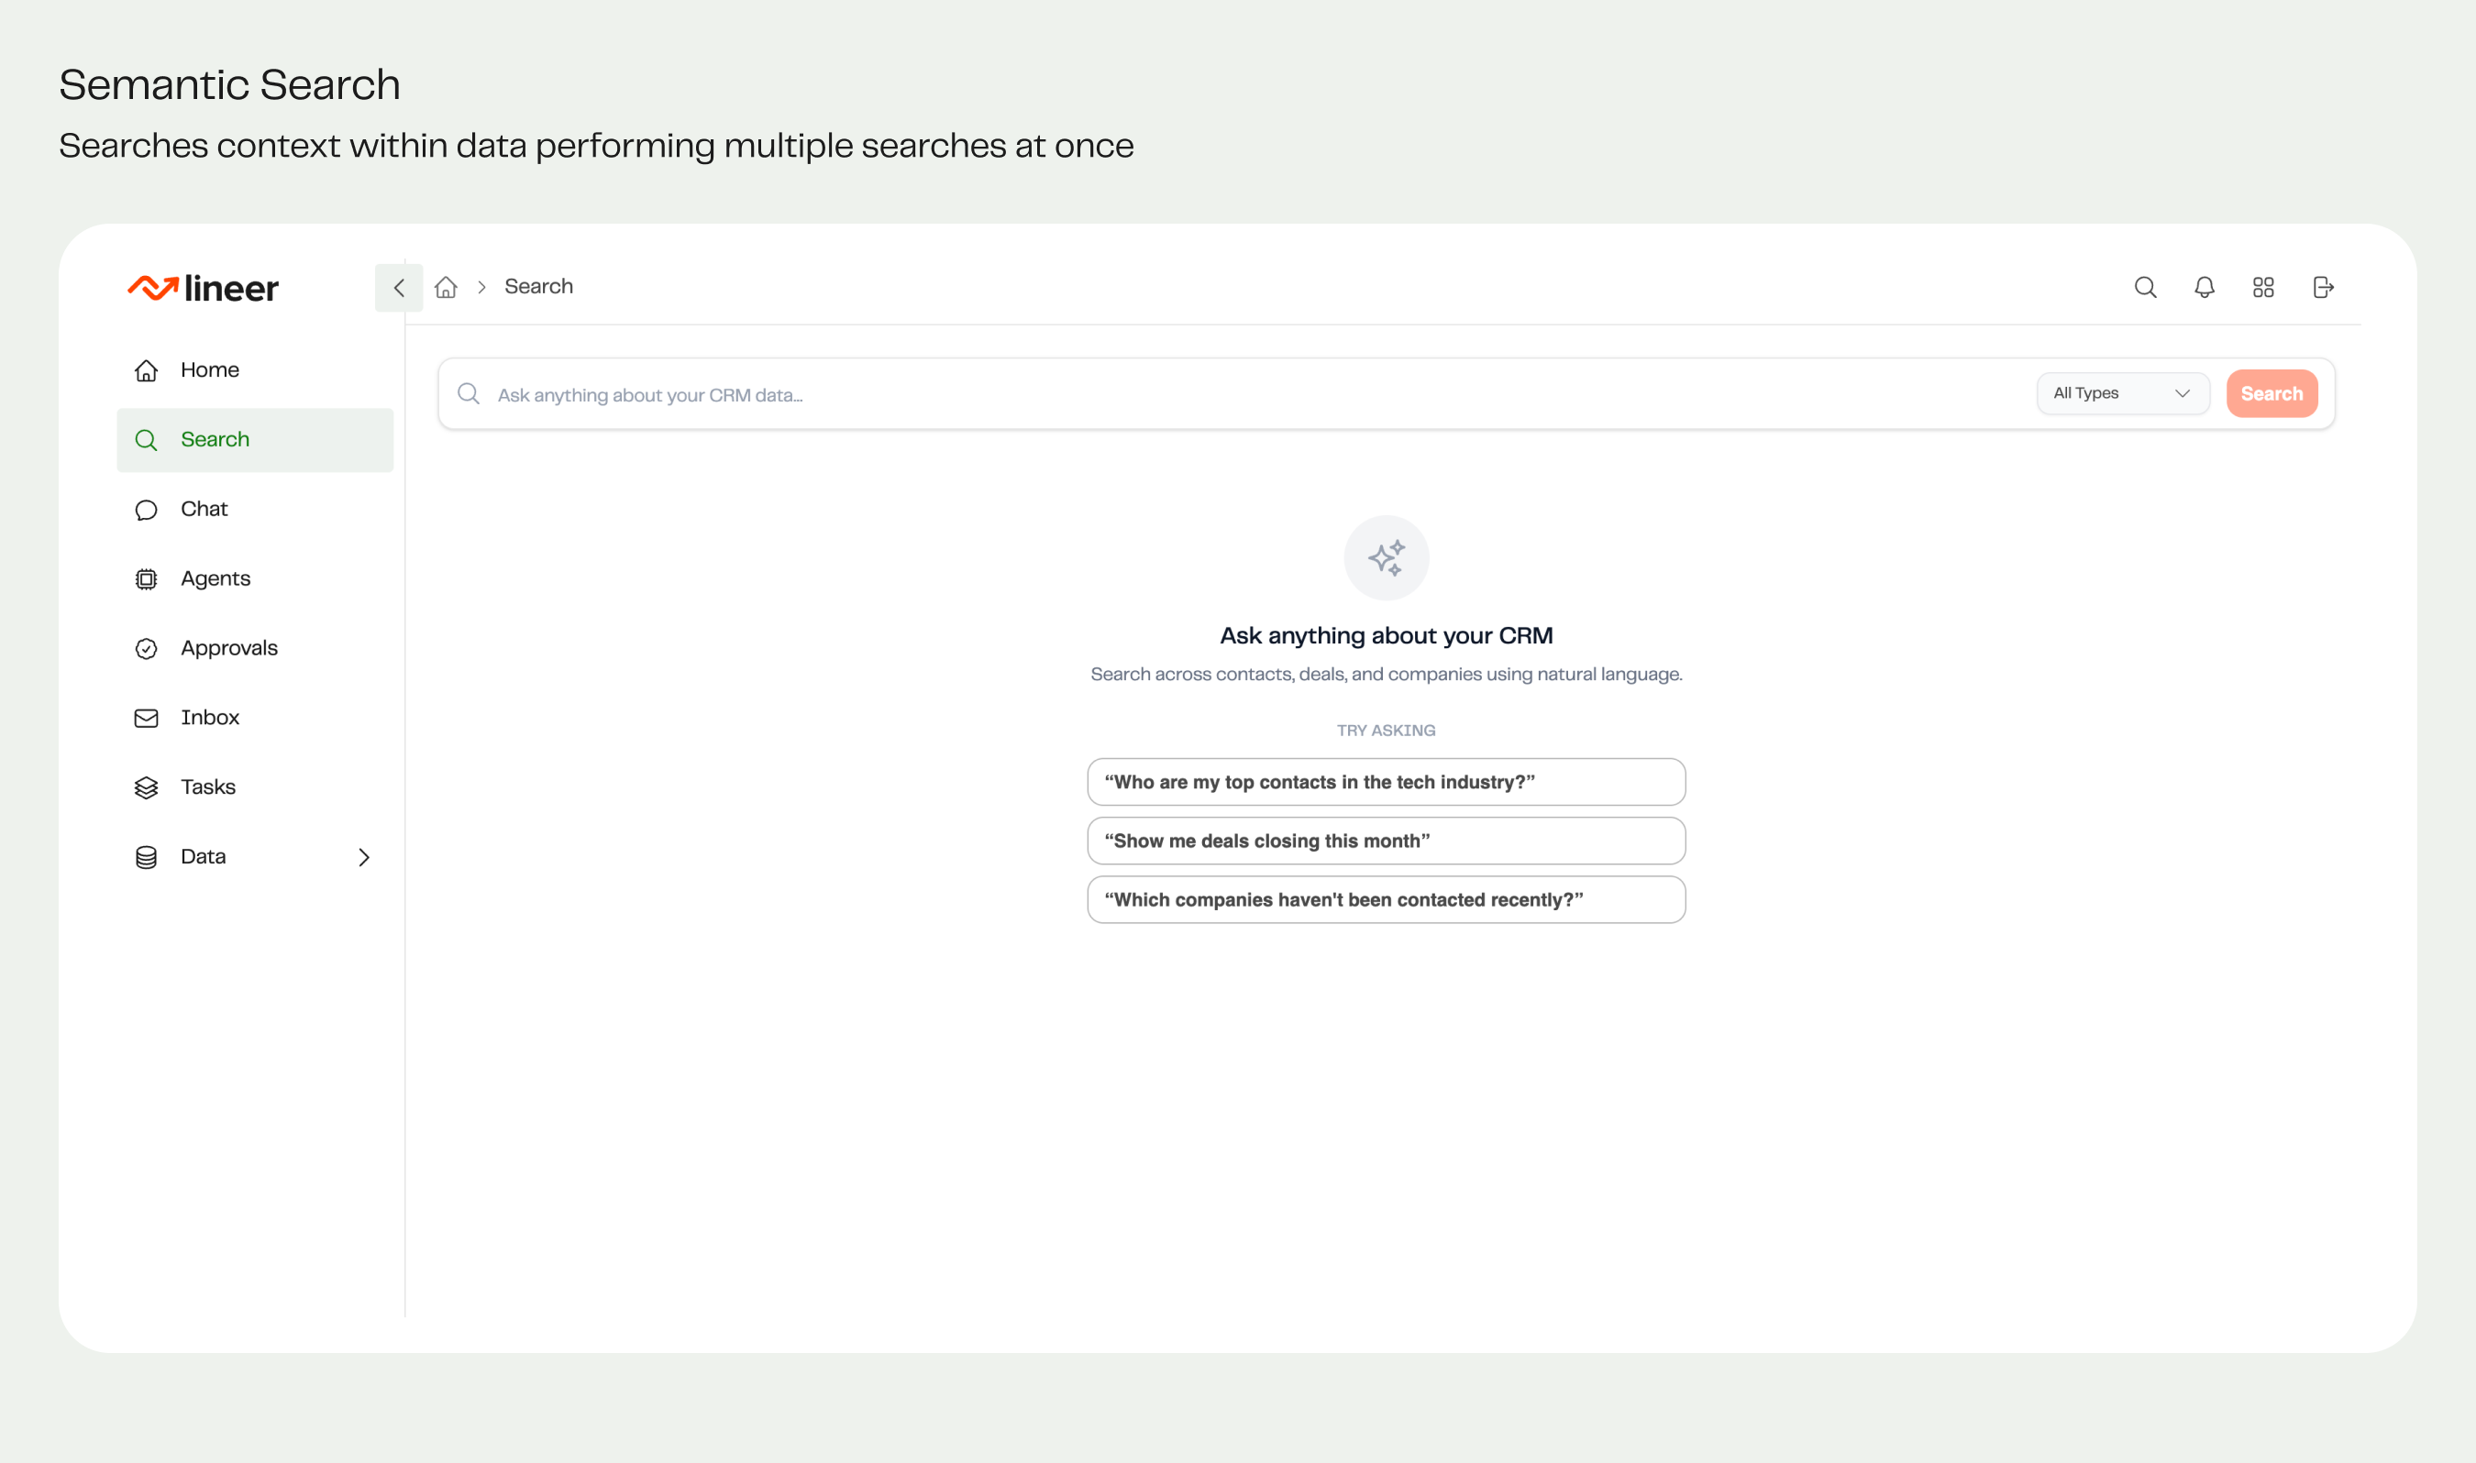This screenshot has width=2476, height=1463.
Task: Go to the Agents page
Action: (x=215, y=578)
